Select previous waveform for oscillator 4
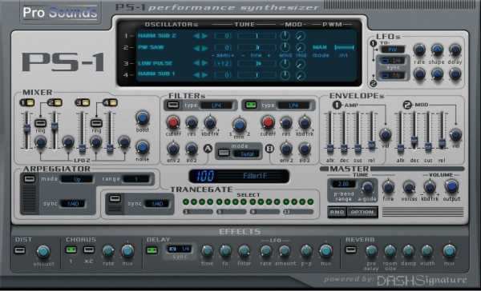Screen dimensions: 481x291 point(196,75)
